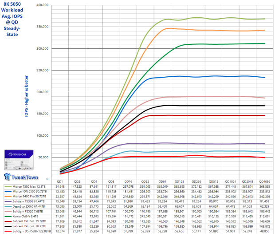
Task: Click the light green Micron 7500 Max legend line
Action: pos(8,187)
